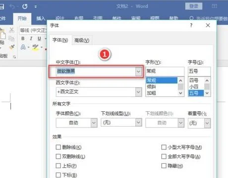The height and width of the screenshot is (178, 228).
Task: Click the Format Painter brush icon
Action: click(x=12, y=47)
